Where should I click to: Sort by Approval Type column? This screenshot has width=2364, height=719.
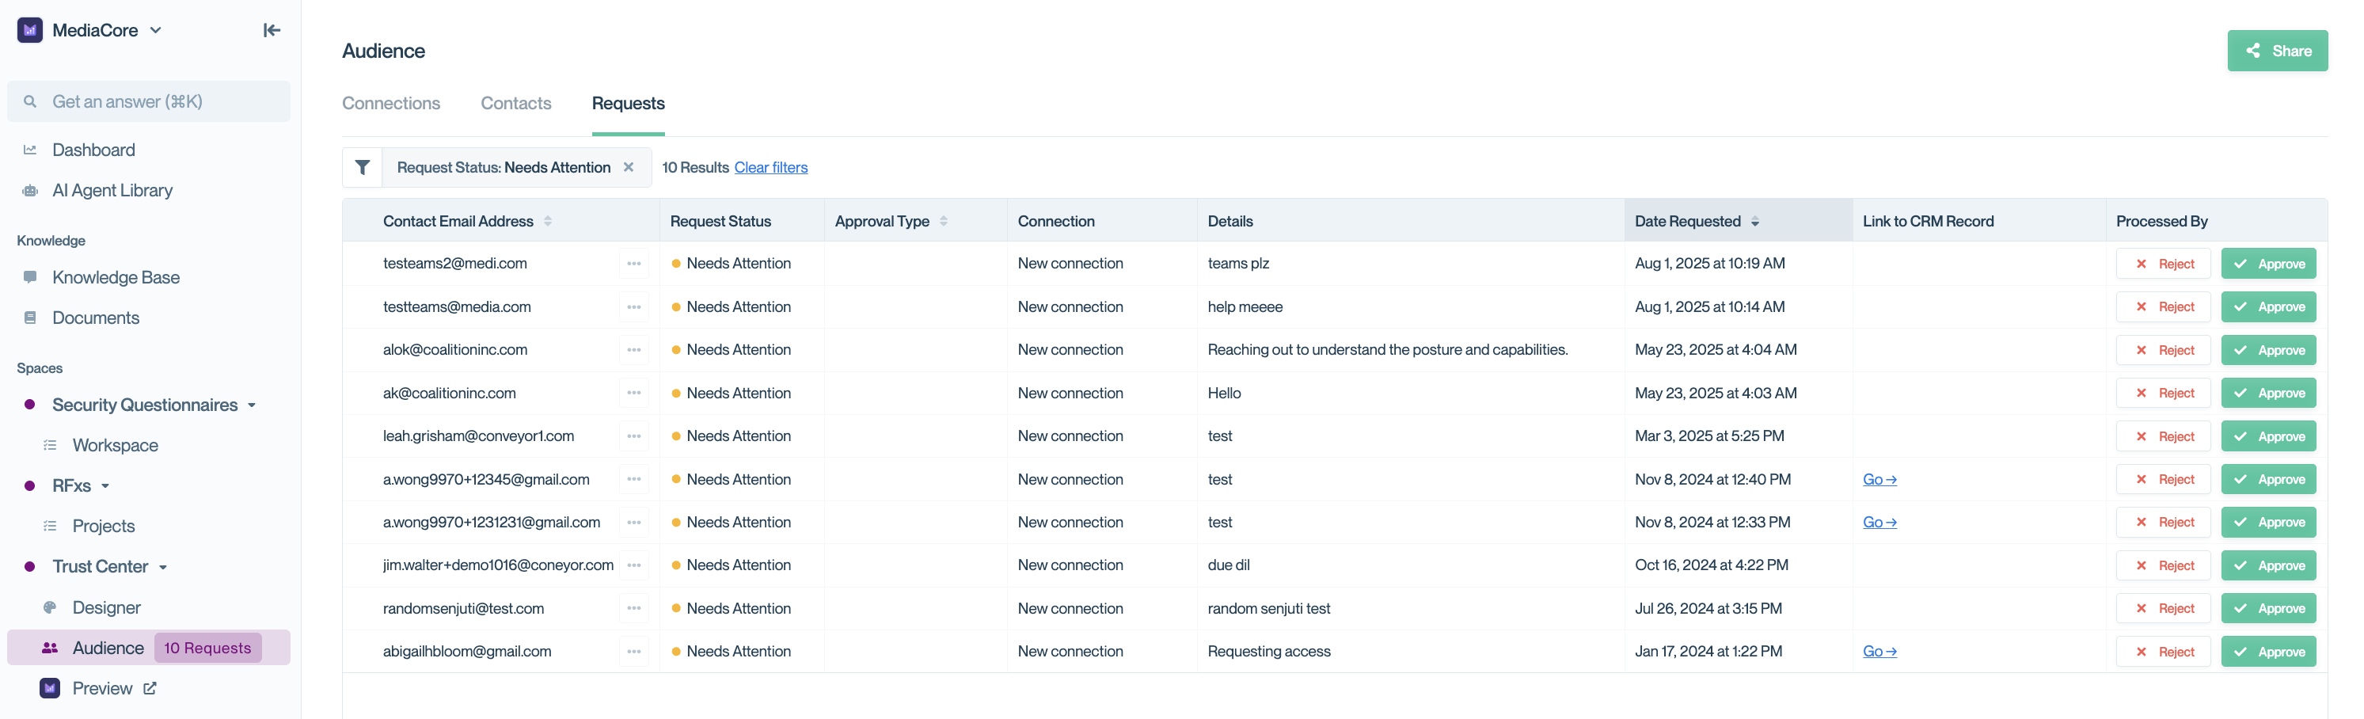click(x=944, y=221)
